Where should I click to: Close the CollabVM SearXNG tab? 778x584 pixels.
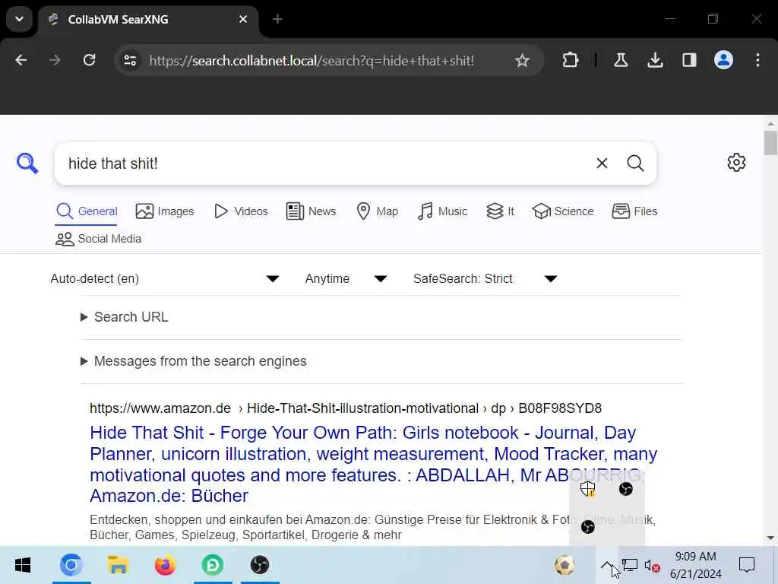[x=243, y=19]
